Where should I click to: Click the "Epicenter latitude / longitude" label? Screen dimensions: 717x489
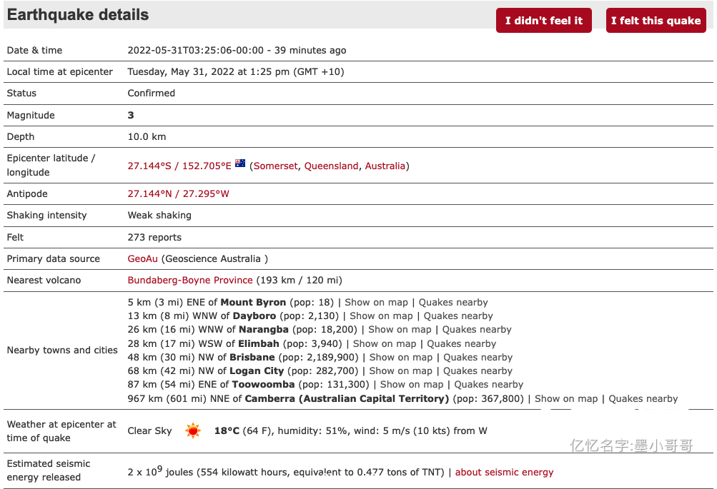pyautogui.click(x=51, y=165)
